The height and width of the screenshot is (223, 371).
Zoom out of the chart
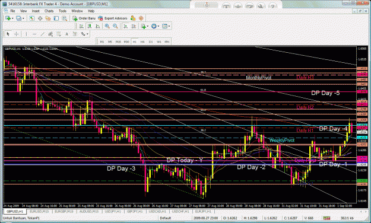click(x=115, y=26)
